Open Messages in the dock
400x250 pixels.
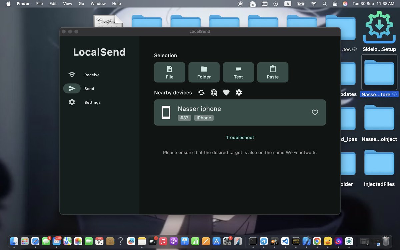(x=46, y=241)
